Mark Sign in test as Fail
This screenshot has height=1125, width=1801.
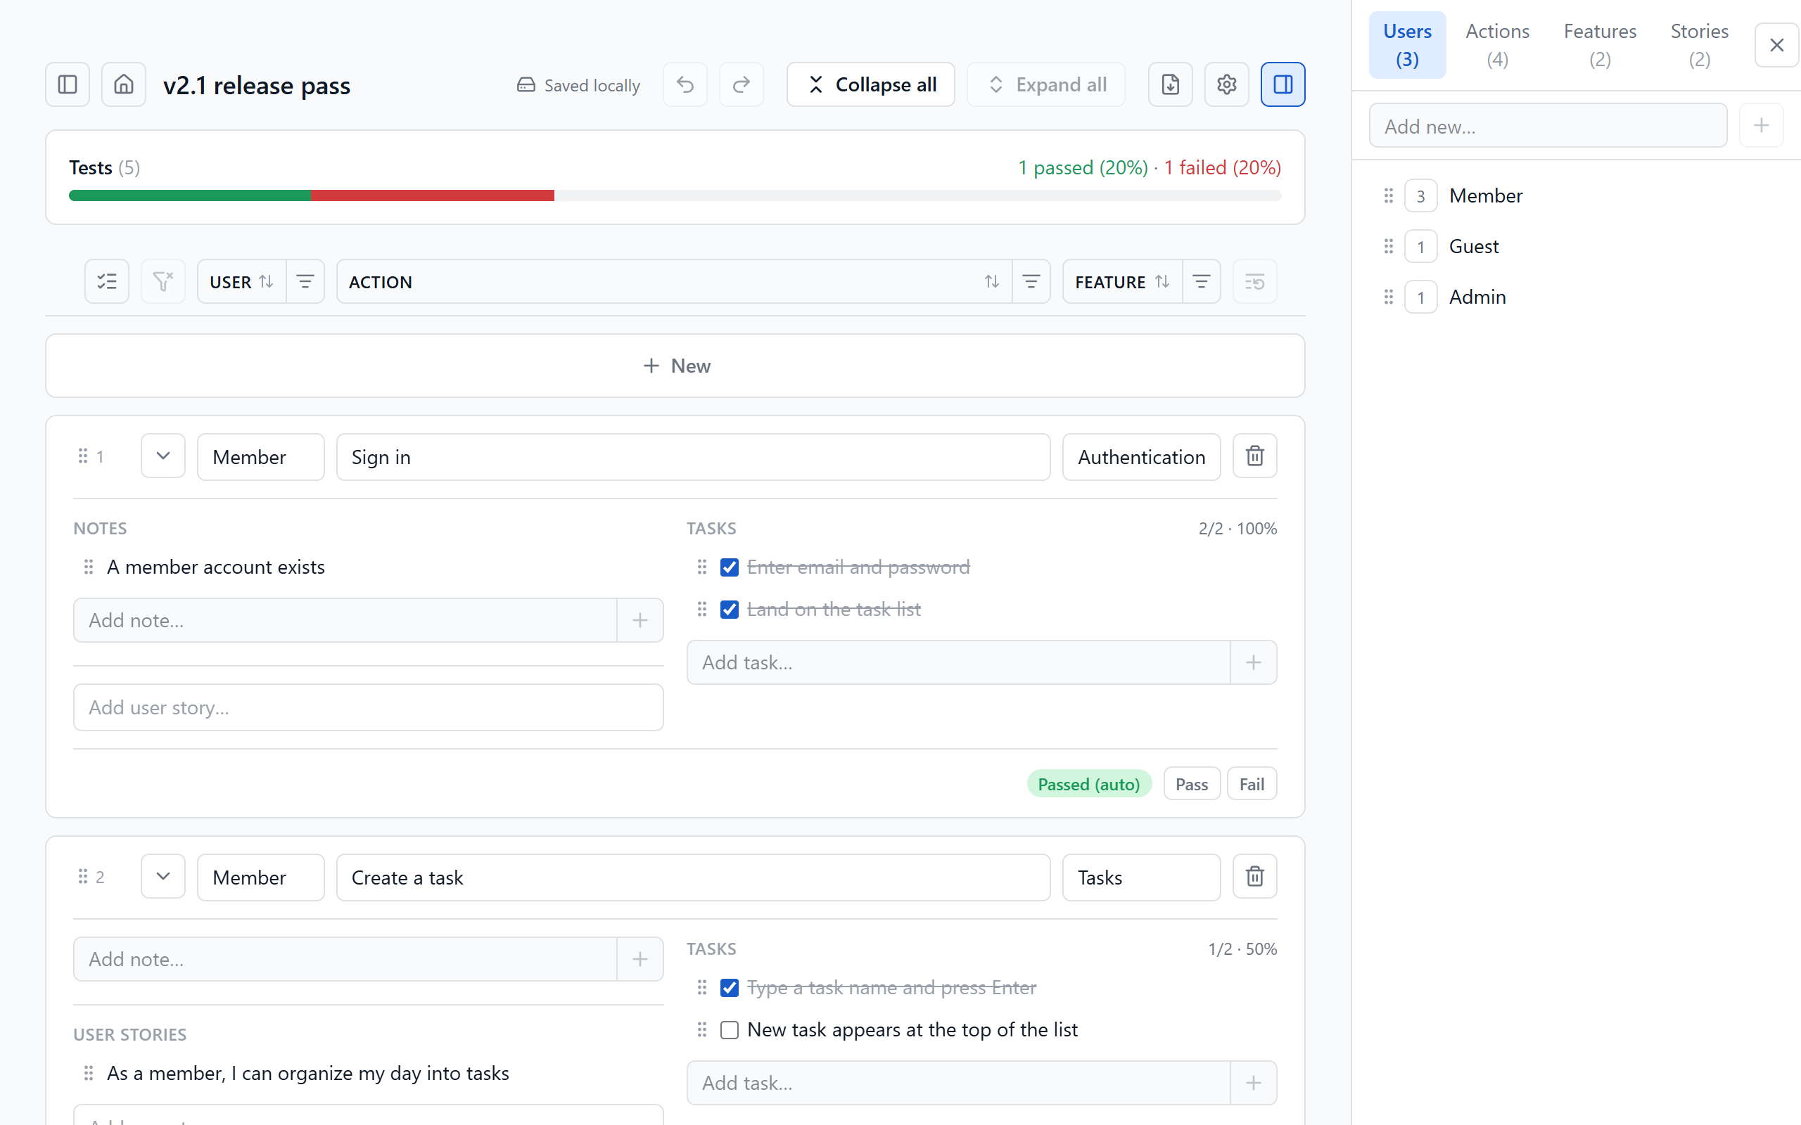[x=1252, y=784]
